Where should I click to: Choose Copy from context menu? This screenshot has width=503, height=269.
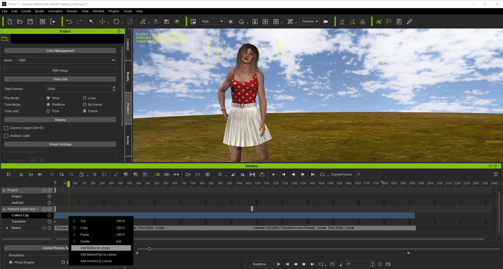[101, 228]
